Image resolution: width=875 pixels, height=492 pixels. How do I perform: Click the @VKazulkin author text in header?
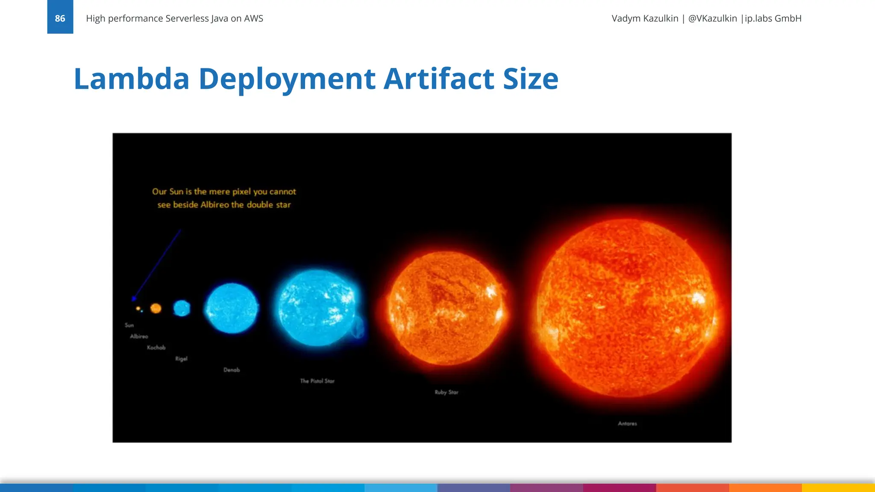click(712, 18)
